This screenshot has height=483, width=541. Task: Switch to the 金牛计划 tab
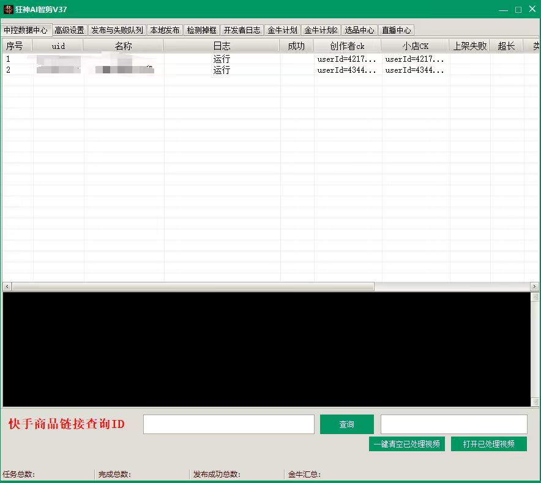click(x=282, y=30)
